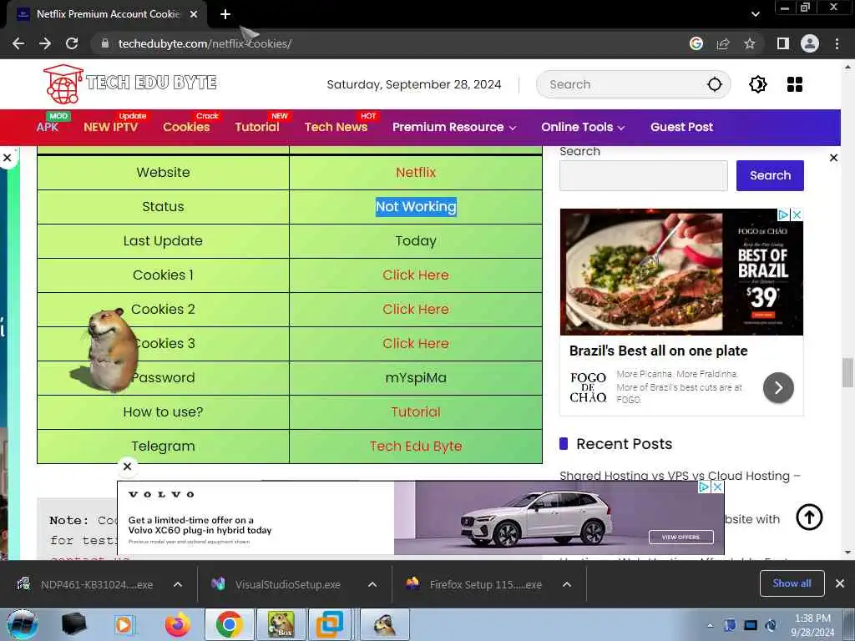Open the Chrome profile avatar
Image resolution: width=855 pixels, height=641 pixels.
(x=810, y=43)
